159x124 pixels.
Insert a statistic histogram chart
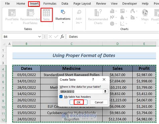(x=122, y=17)
